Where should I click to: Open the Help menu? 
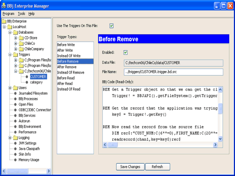pyautogui.click(x=32, y=14)
